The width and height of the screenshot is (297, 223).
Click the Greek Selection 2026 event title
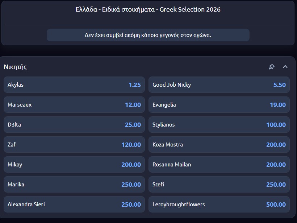[148, 9]
